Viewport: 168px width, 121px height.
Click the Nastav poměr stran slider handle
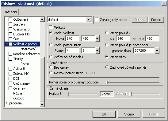click(x=78, y=78)
